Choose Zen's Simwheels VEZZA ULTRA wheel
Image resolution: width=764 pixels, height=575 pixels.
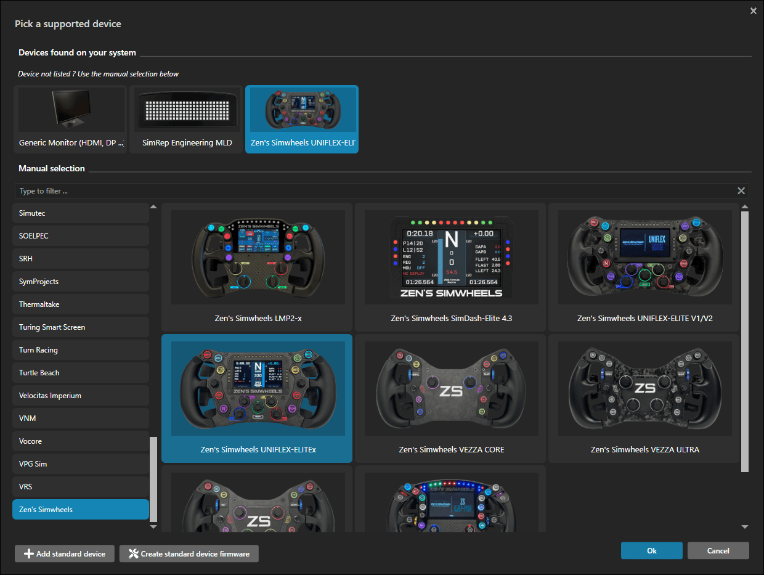pos(644,389)
